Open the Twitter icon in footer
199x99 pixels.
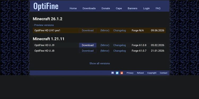[x=117, y=73]
